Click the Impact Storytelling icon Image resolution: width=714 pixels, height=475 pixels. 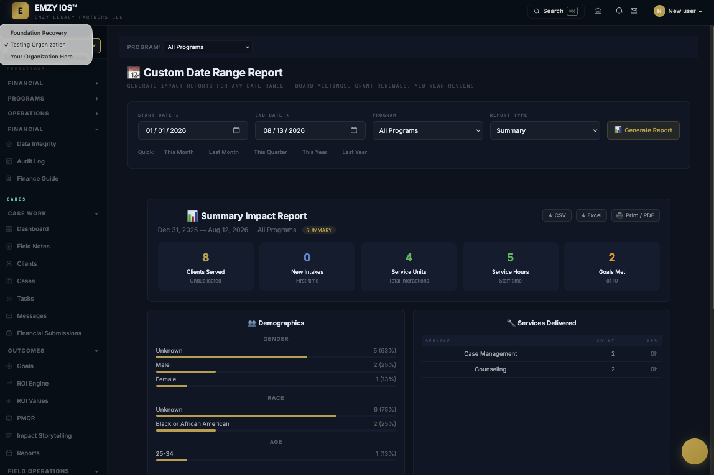point(9,435)
